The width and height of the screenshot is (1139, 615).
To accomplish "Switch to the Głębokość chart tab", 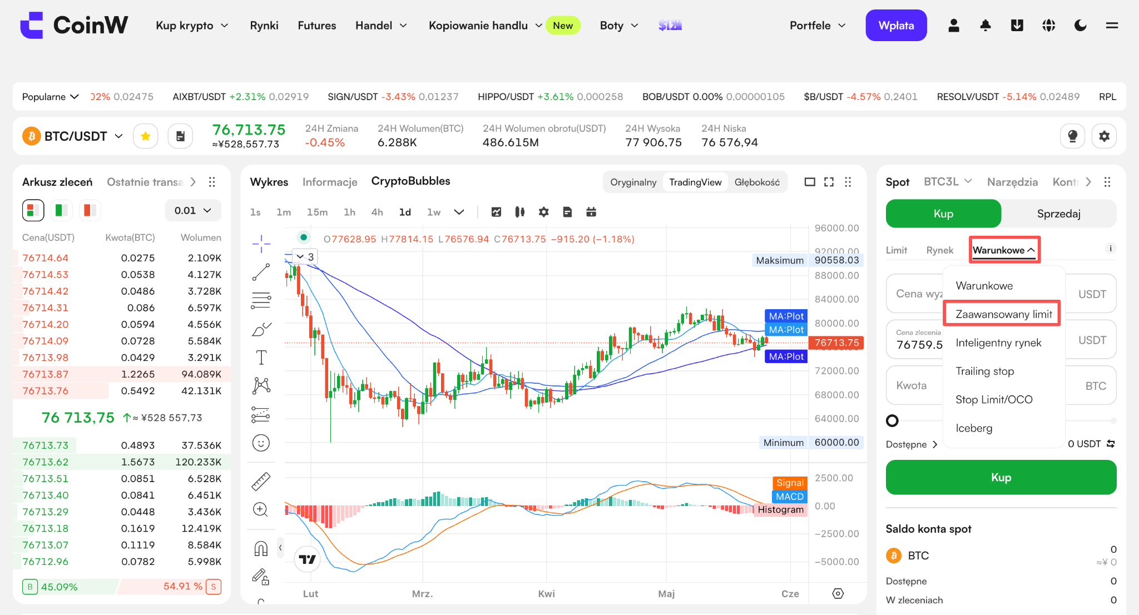I will [757, 182].
